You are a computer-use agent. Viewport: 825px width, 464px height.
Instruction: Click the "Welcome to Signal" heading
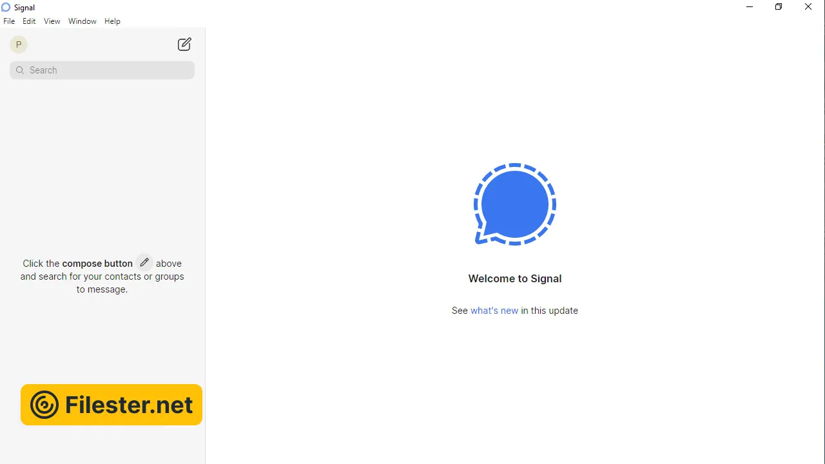(x=514, y=278)
